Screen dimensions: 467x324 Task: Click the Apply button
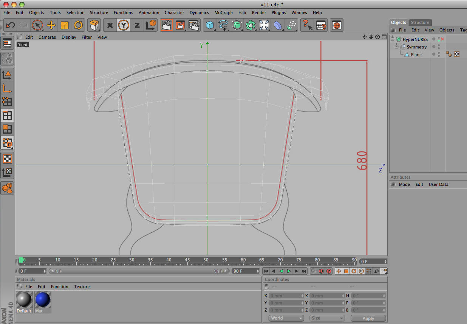[x=368, y=318]
